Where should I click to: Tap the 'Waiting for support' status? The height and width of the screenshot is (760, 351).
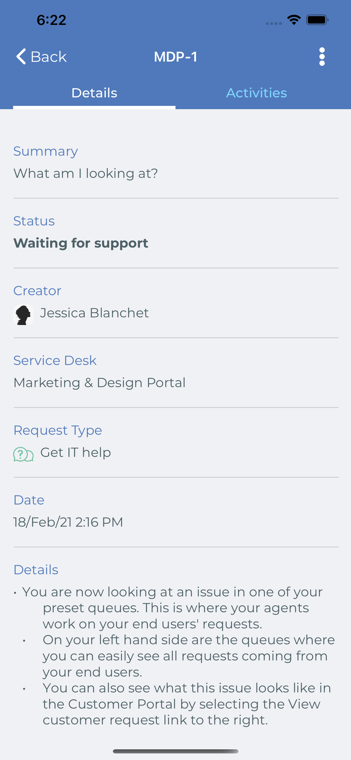point(81,243)
